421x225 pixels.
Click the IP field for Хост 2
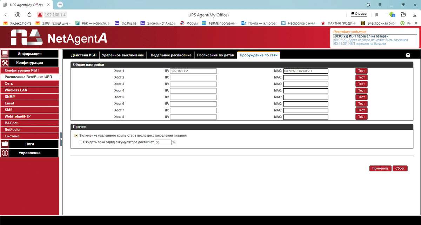[193, 77]
